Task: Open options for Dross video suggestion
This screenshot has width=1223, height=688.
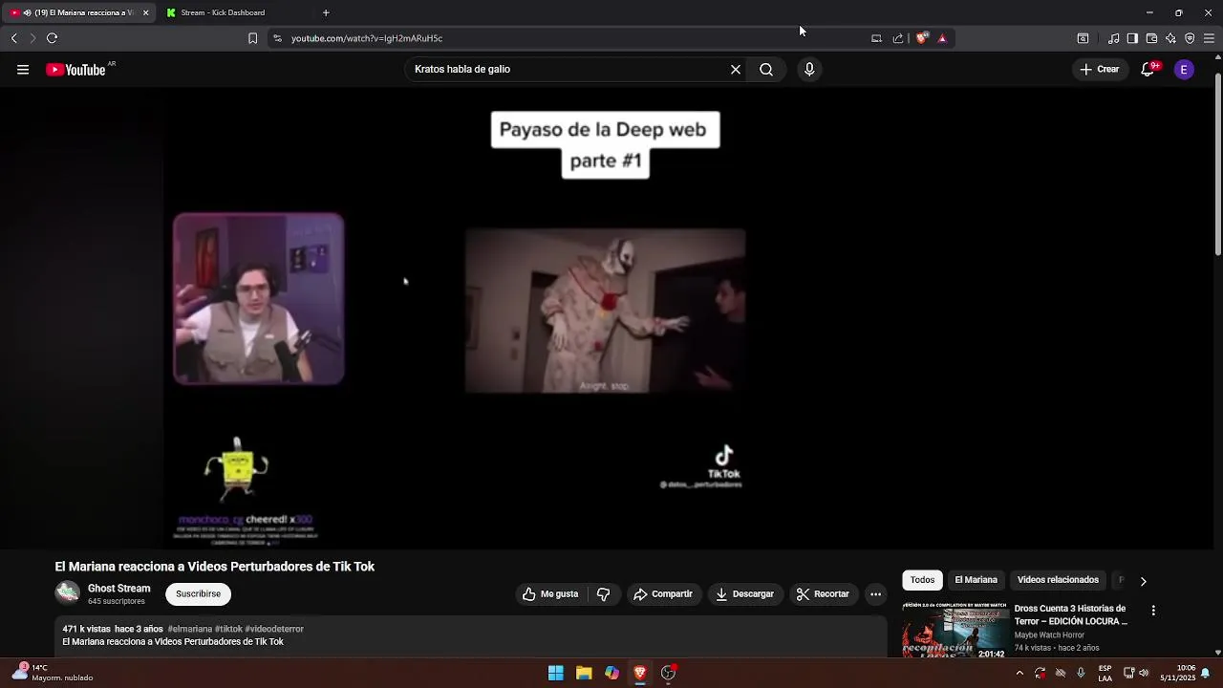Action: (1153, 611)
